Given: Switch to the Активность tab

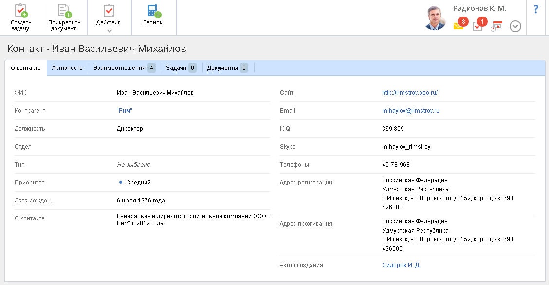Looking at the screenshot, I should tap(67, 68).
